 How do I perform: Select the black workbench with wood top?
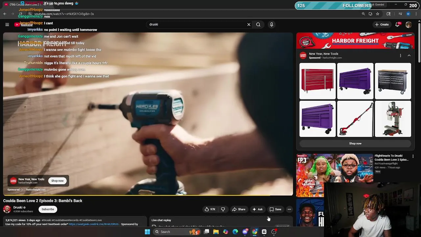pyautogui.click(x=393, y=81)
